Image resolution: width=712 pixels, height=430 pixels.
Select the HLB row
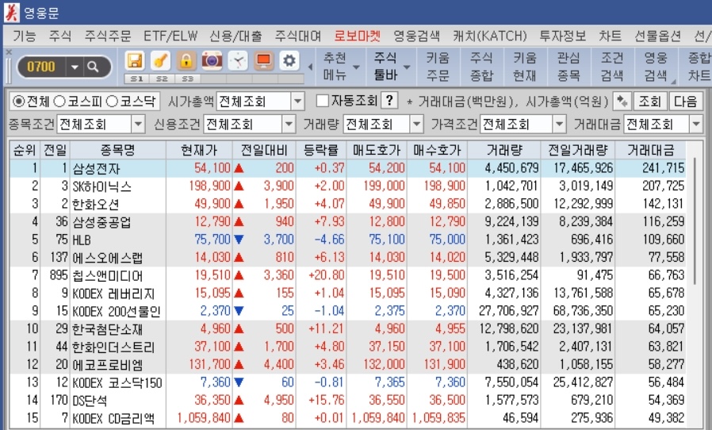pos(348,240)
